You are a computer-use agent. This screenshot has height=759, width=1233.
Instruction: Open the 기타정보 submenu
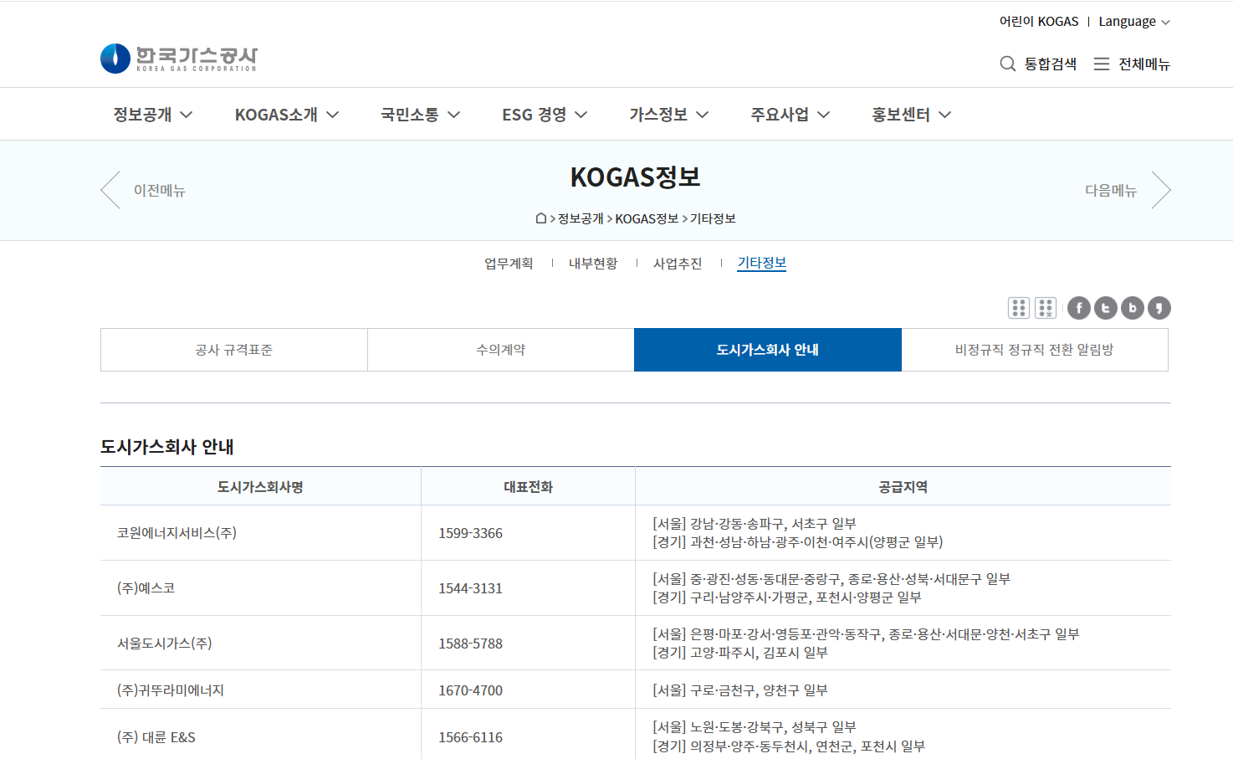click(x=762, y=264)
